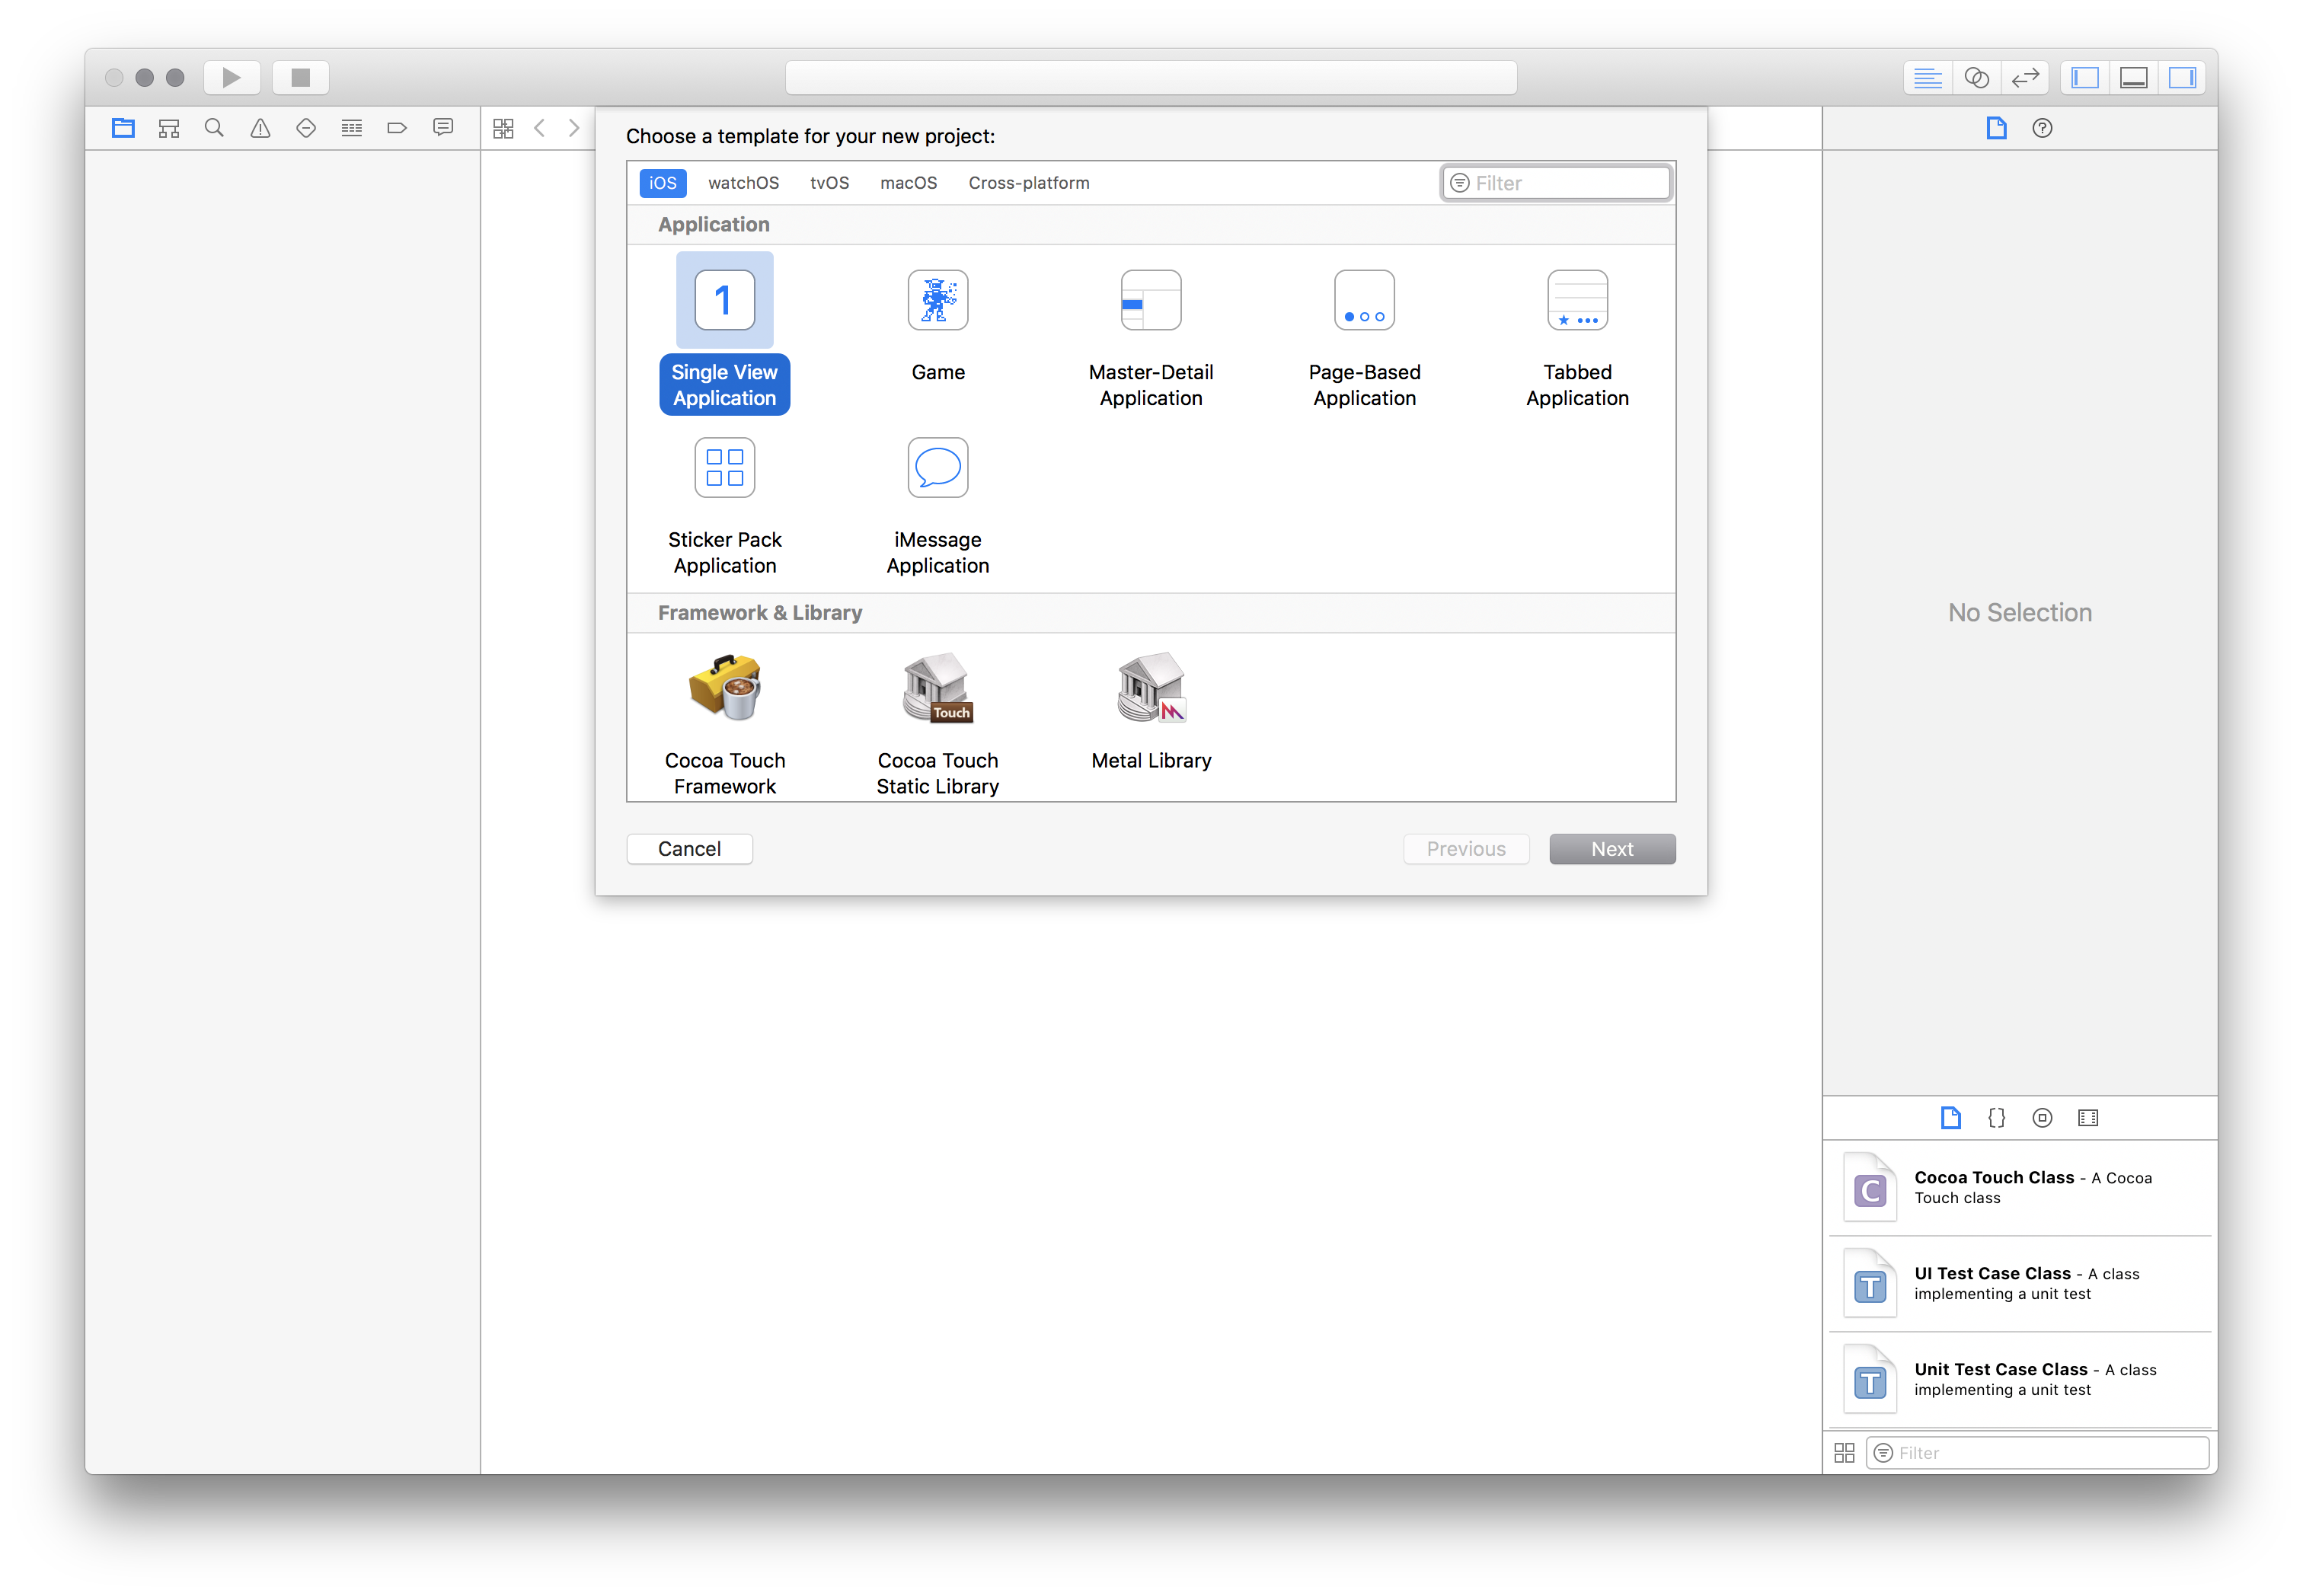Click the Next button

pos(1610,849)
